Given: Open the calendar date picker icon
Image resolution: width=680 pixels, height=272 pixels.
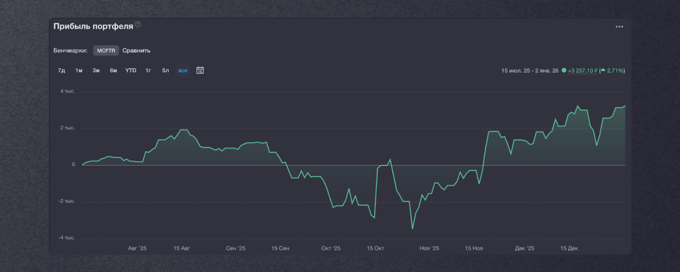Looking at the screenshot, I should coord(200,70).
